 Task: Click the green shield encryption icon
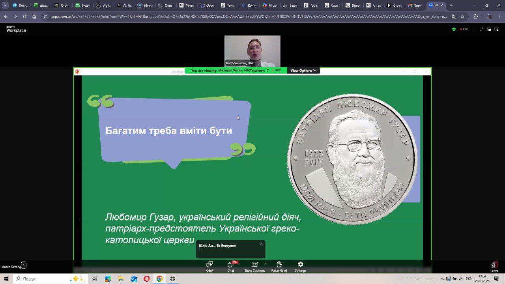454,29
